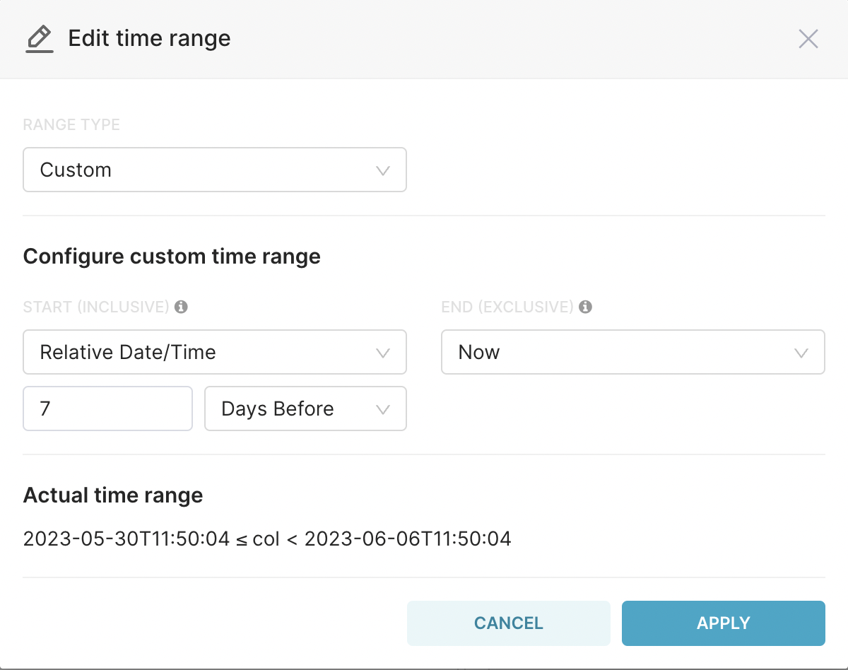Open the RANGE TYPE dropdown showing Custom
This screenshot has width=848, height=670.
coord(215,170)
